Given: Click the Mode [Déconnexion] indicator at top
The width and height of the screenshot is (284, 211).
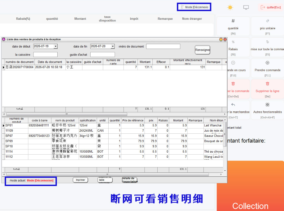Looking at the screenshot, I should [x=194, y=7].
